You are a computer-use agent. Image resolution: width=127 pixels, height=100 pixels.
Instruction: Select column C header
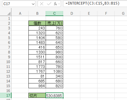pos(55,13)
